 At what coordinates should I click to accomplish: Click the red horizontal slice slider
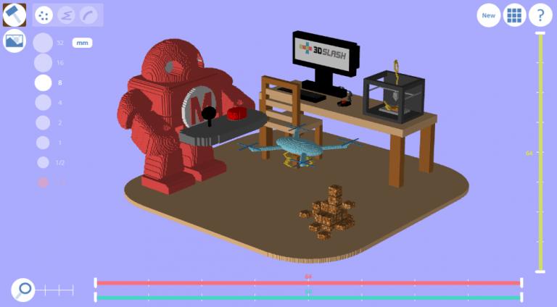(x=308, y=283)
